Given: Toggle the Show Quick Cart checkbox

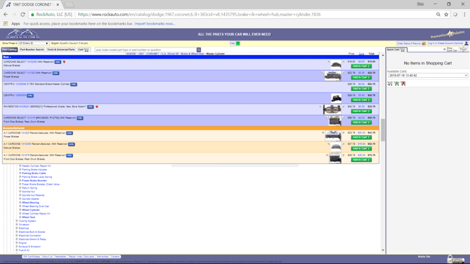Looking at the screenshot, I should tap(445, 49).
